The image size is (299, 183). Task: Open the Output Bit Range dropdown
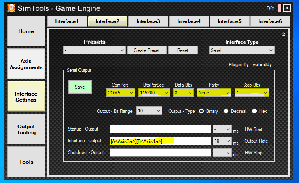[149, 111]
